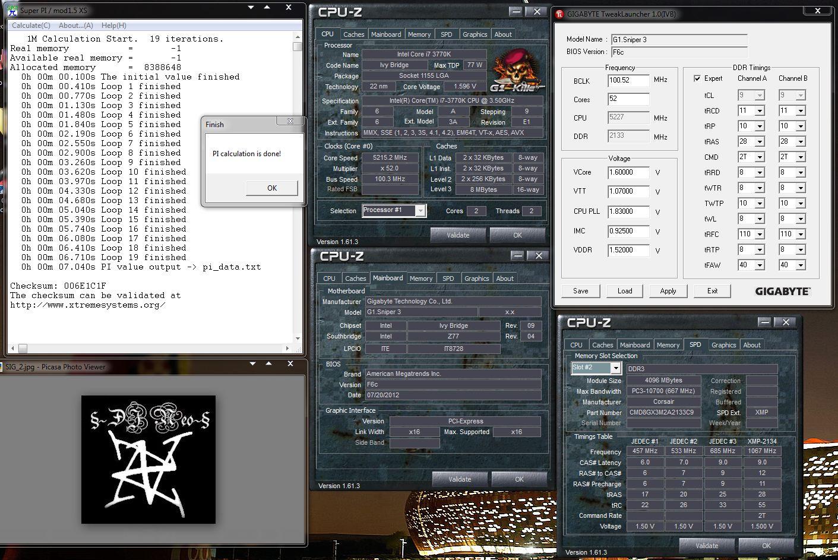Click Validate in the CPU tab window

pos(458,235)
